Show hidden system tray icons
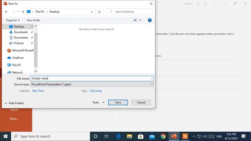Viewport: 251px width, 141px height. point(194,136)
